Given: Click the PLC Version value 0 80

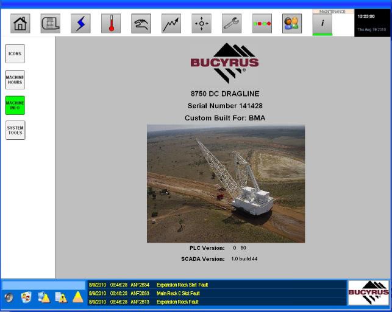Looking at the screenshot, I should point(240,248).
